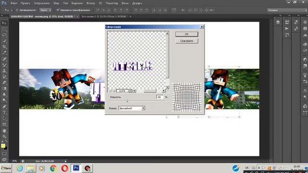Select the Hand tool
Image resolution: width=308 pixels, height=173 pixels.
point(4,131)
